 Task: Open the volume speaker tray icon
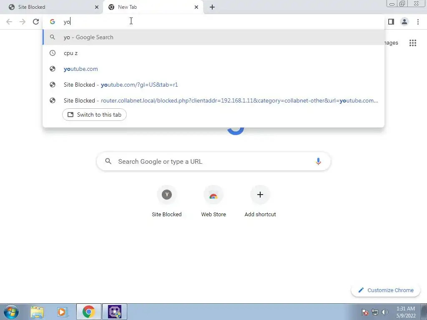(385, 312)
